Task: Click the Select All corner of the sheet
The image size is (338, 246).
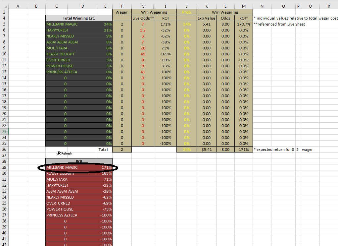Action: pyautogui.click(x=3, y=6)
